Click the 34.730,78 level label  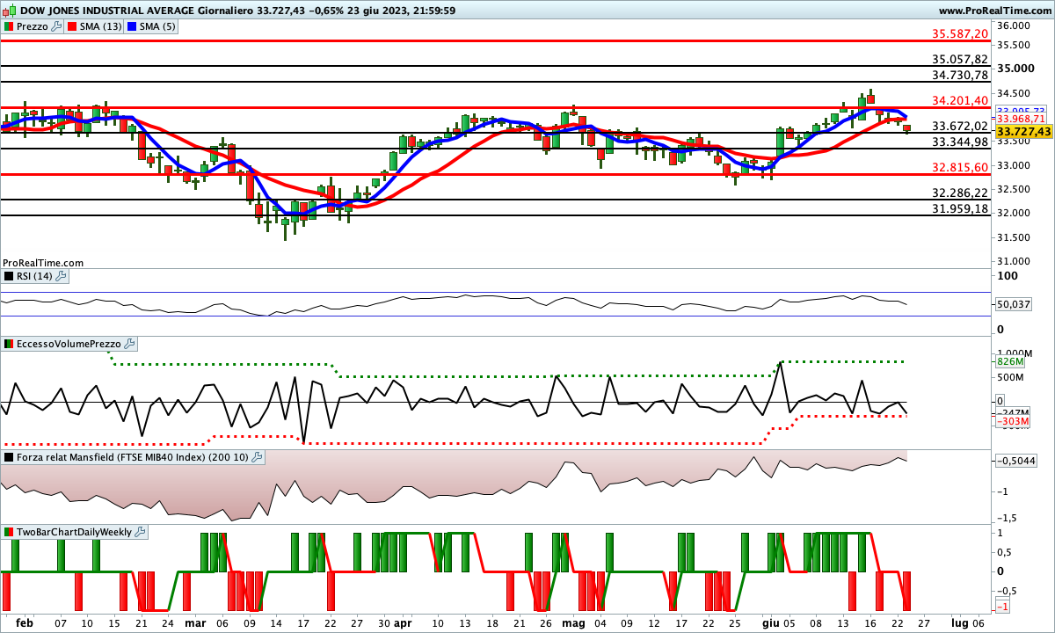click(960, 75)
